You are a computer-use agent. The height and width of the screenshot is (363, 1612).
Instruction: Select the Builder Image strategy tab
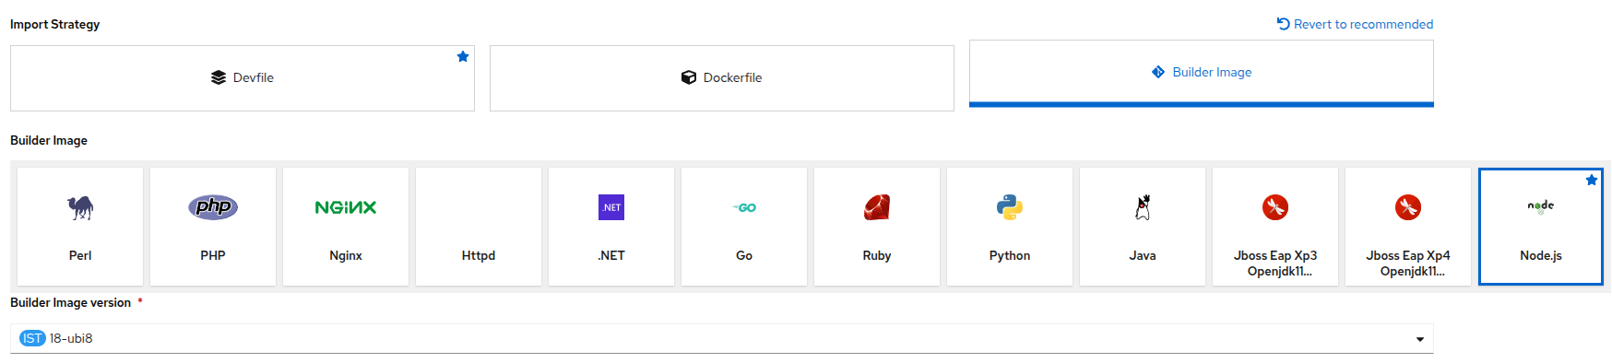tap(1202, 73)
